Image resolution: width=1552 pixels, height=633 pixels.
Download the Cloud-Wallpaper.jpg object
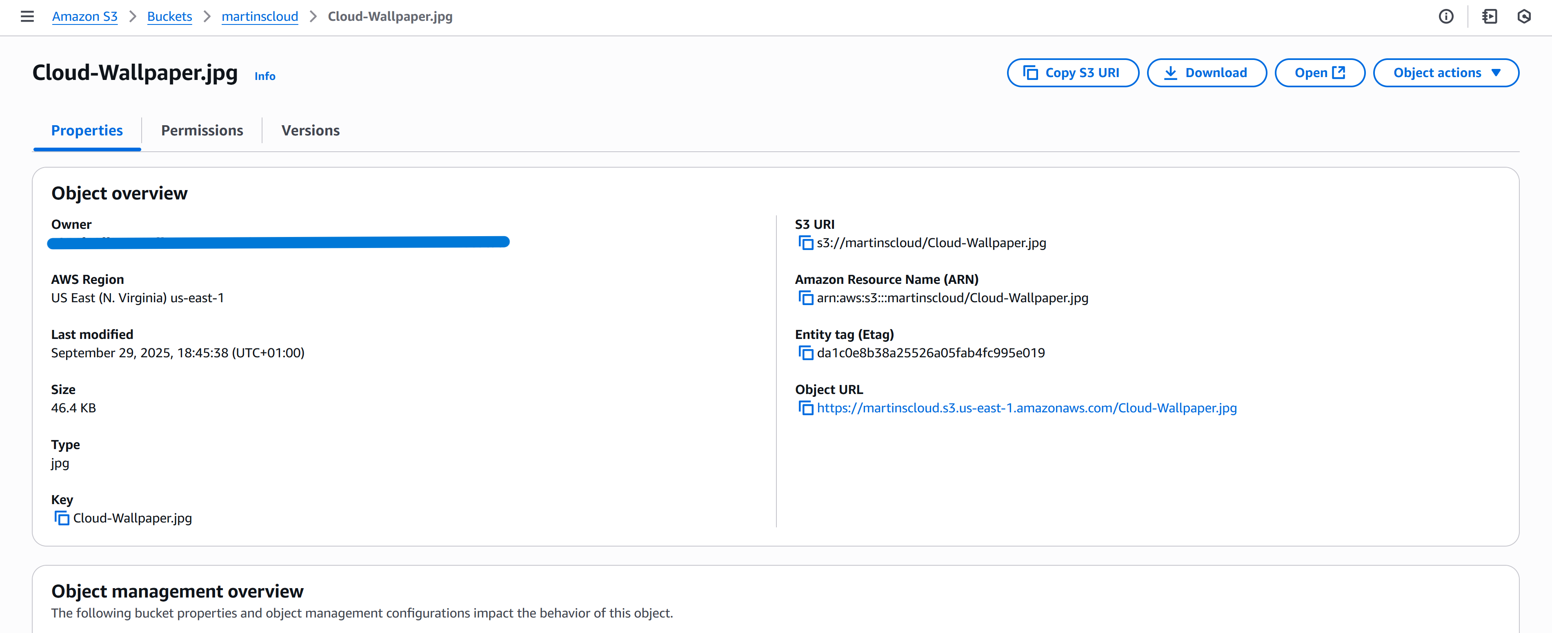coord(1206,73)
